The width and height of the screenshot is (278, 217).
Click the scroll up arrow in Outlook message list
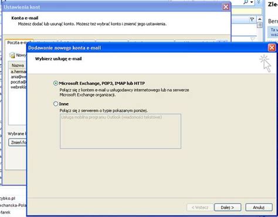pos(260,19)
